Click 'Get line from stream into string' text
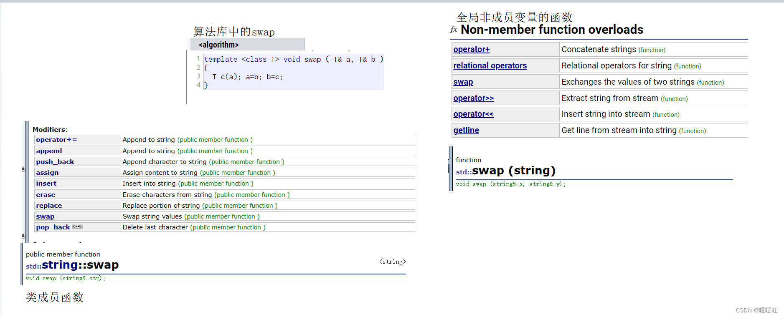This screenshot has width=784, height=317. (x=619, y=130)
